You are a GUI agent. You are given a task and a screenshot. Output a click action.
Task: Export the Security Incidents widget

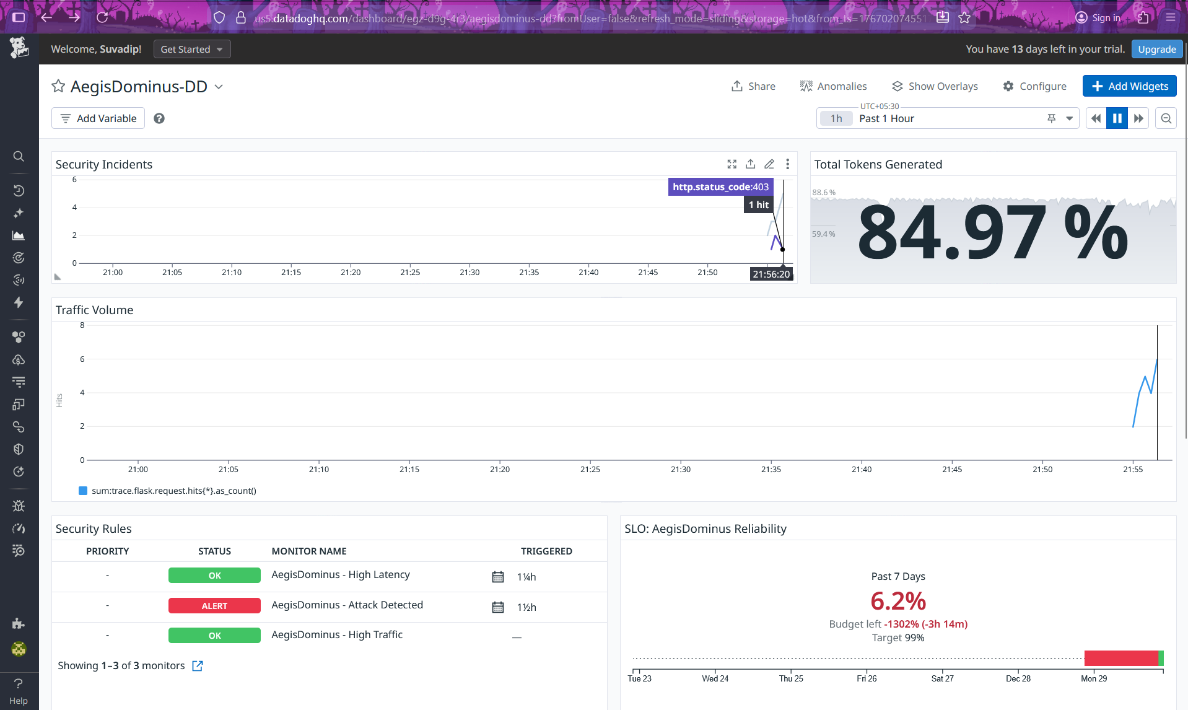point(750,164)
